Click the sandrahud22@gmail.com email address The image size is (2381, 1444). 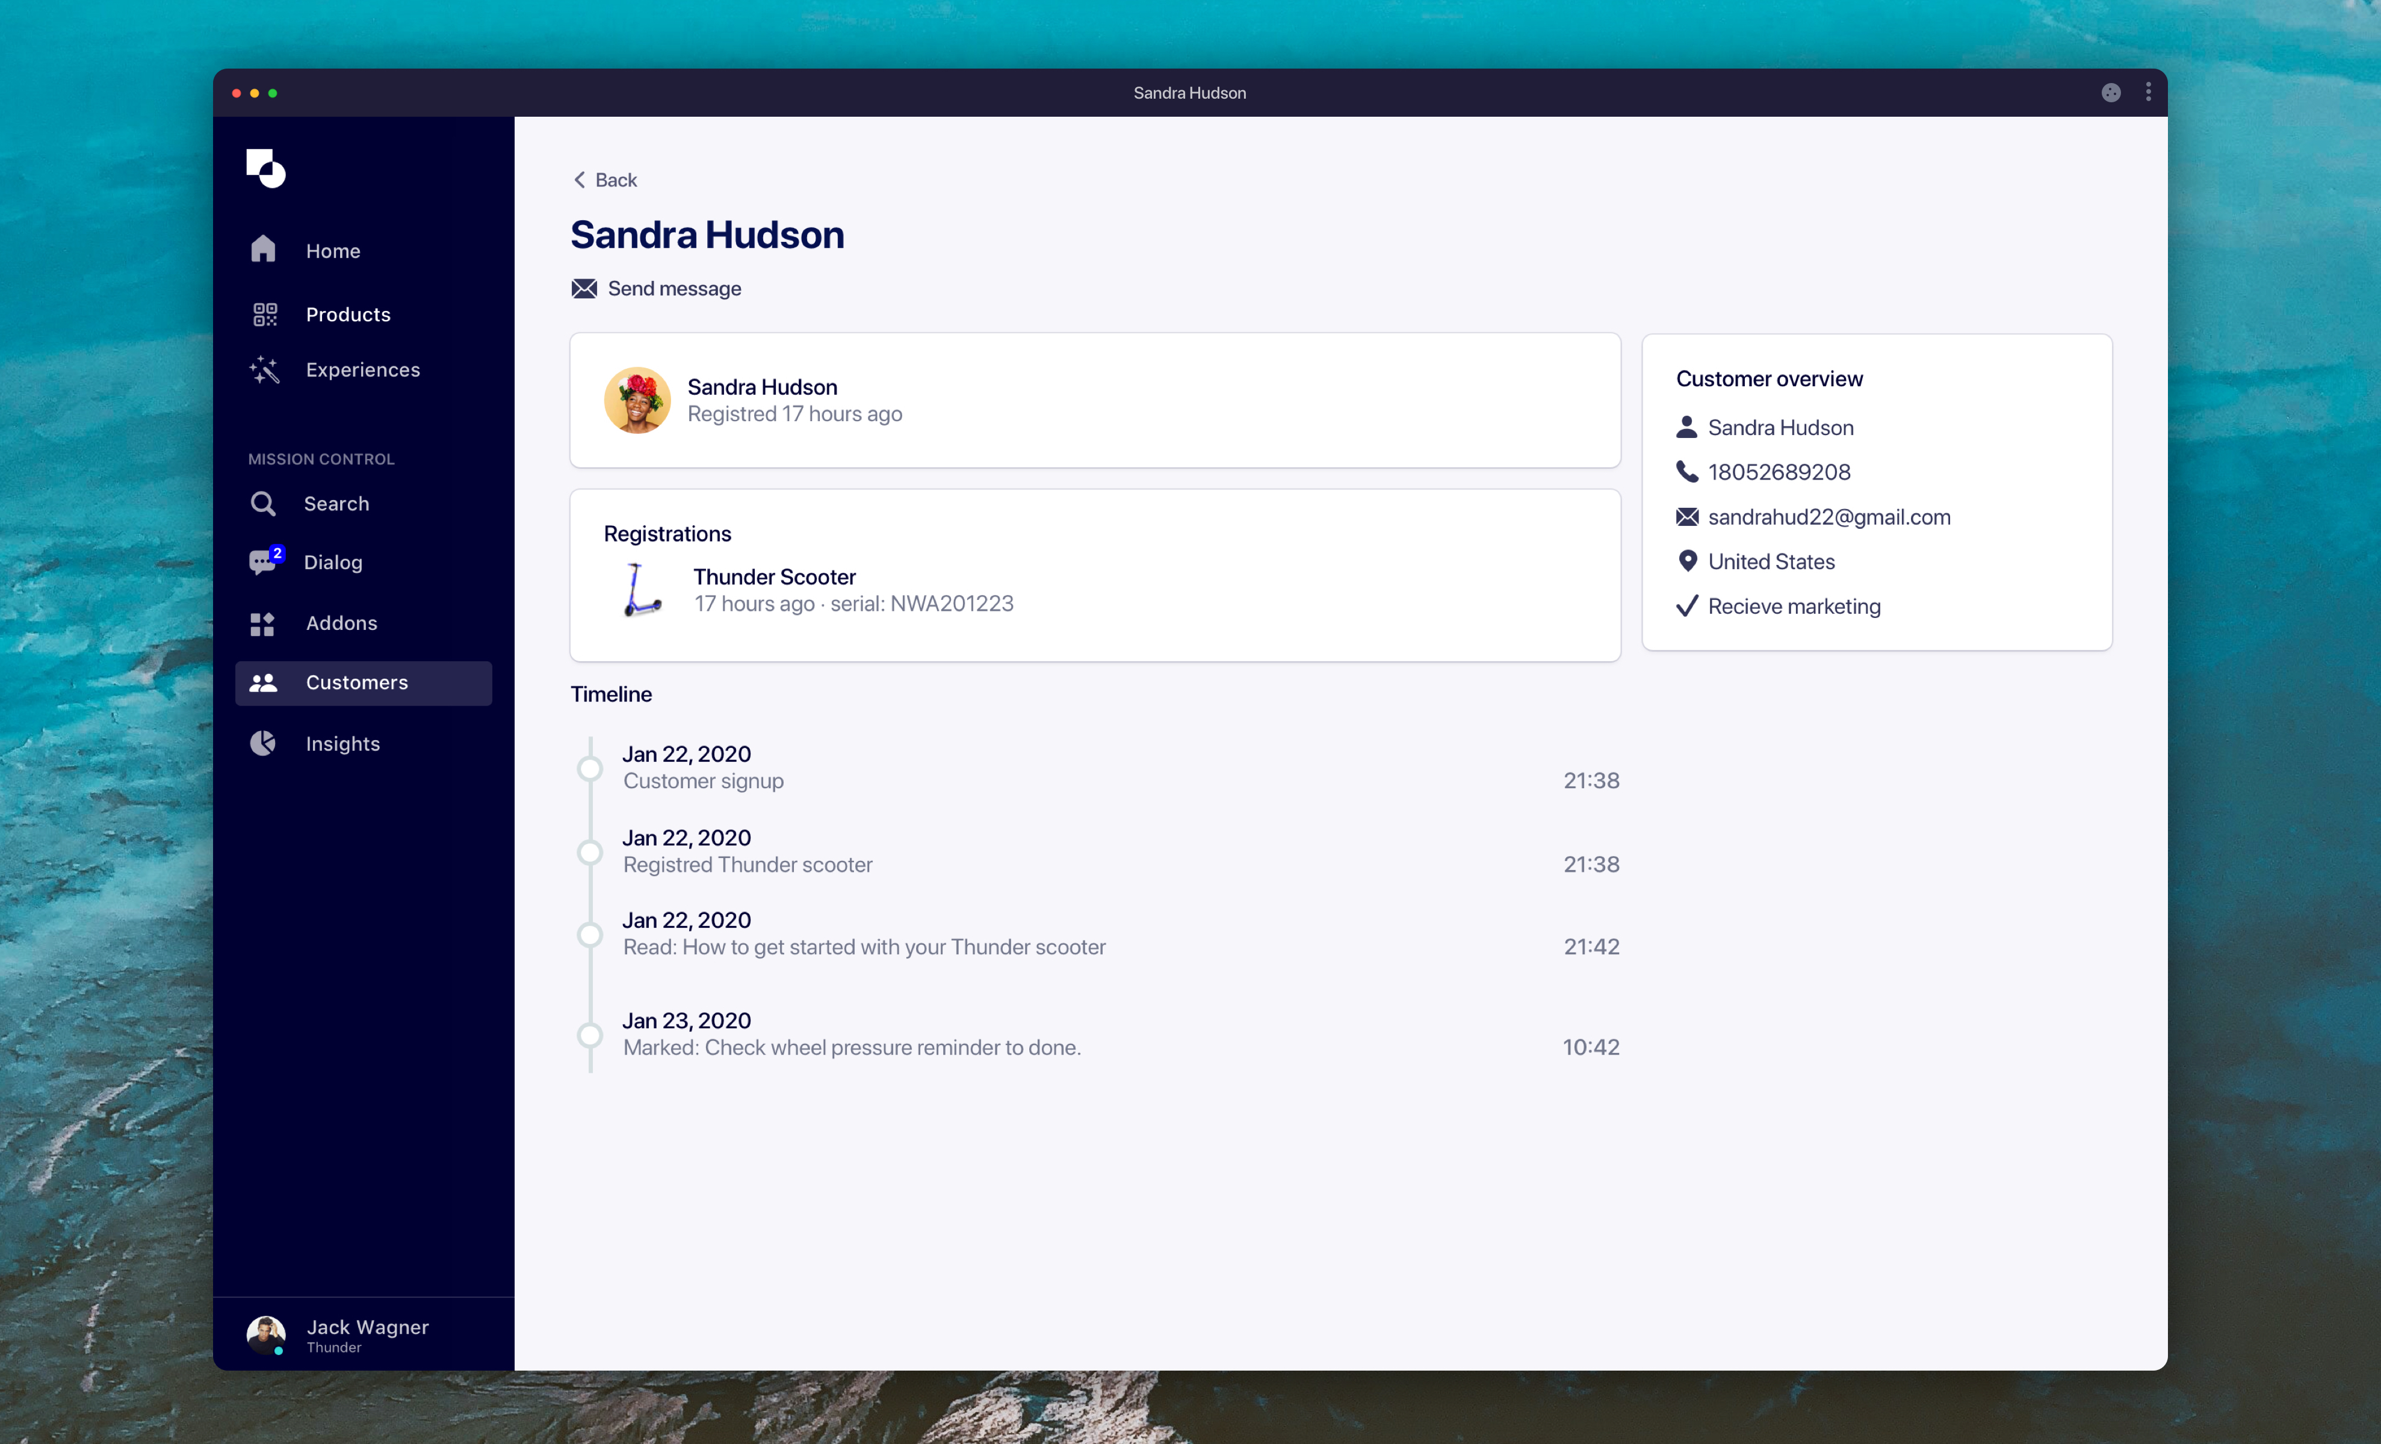(x=1828, y=517)
